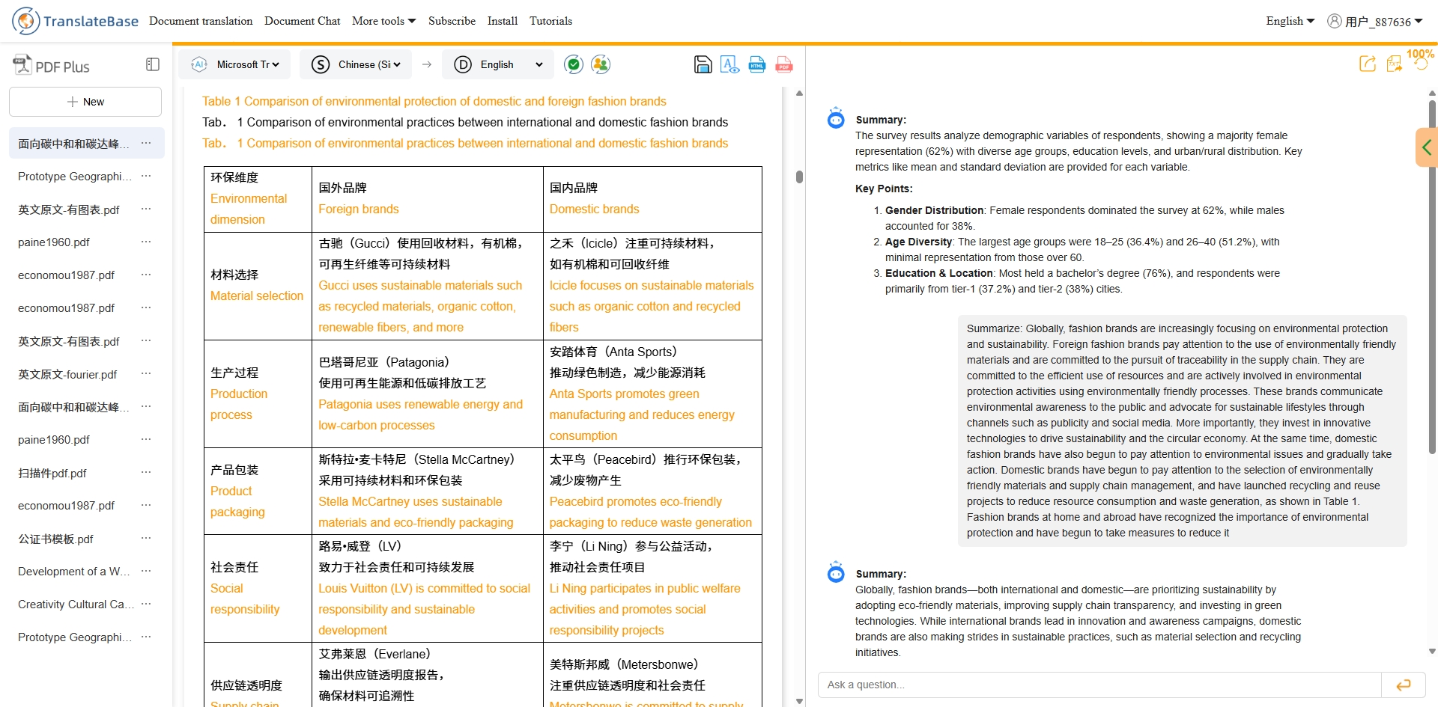Open the Microsoft Tr engine dropdown
The width and height of the screenshot is (1438, 707).
pos(235,64)
